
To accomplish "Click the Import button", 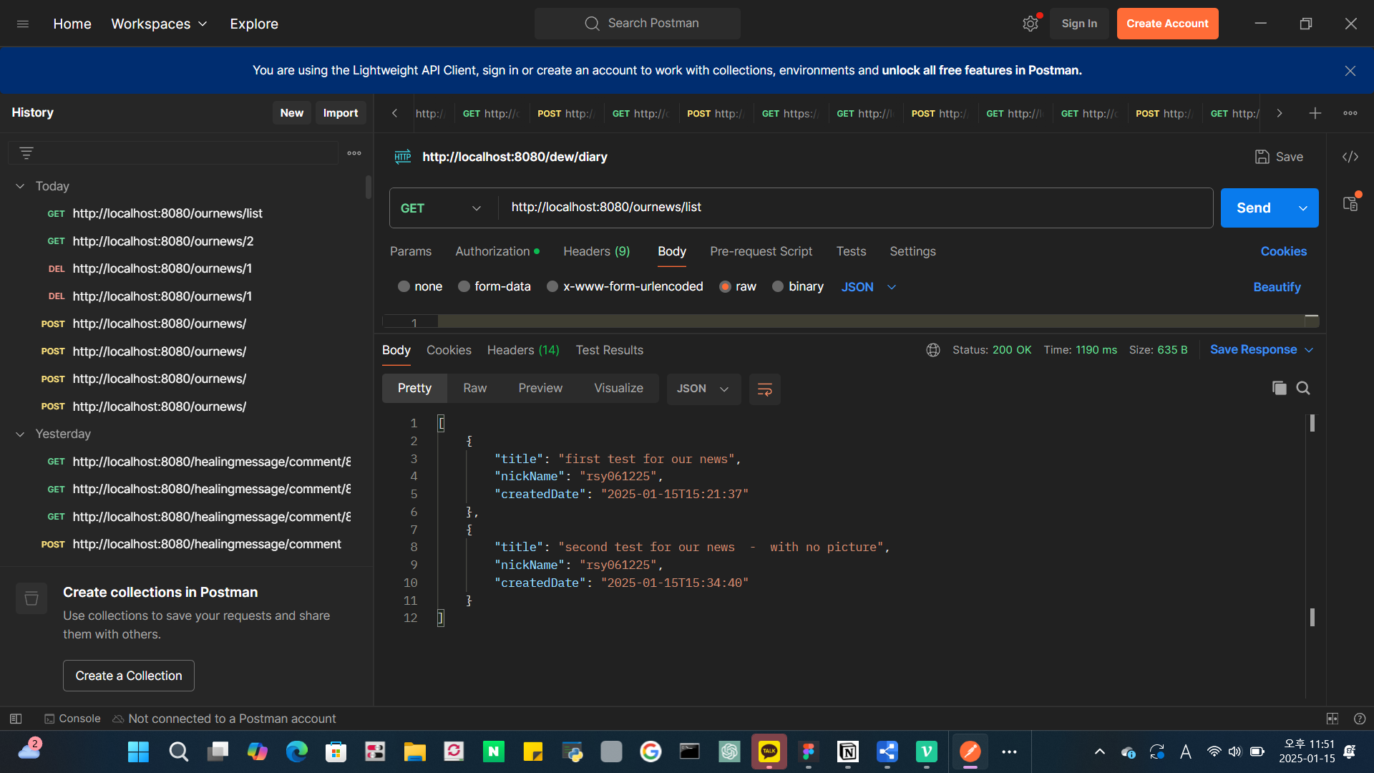I will [x=341, y=113].
